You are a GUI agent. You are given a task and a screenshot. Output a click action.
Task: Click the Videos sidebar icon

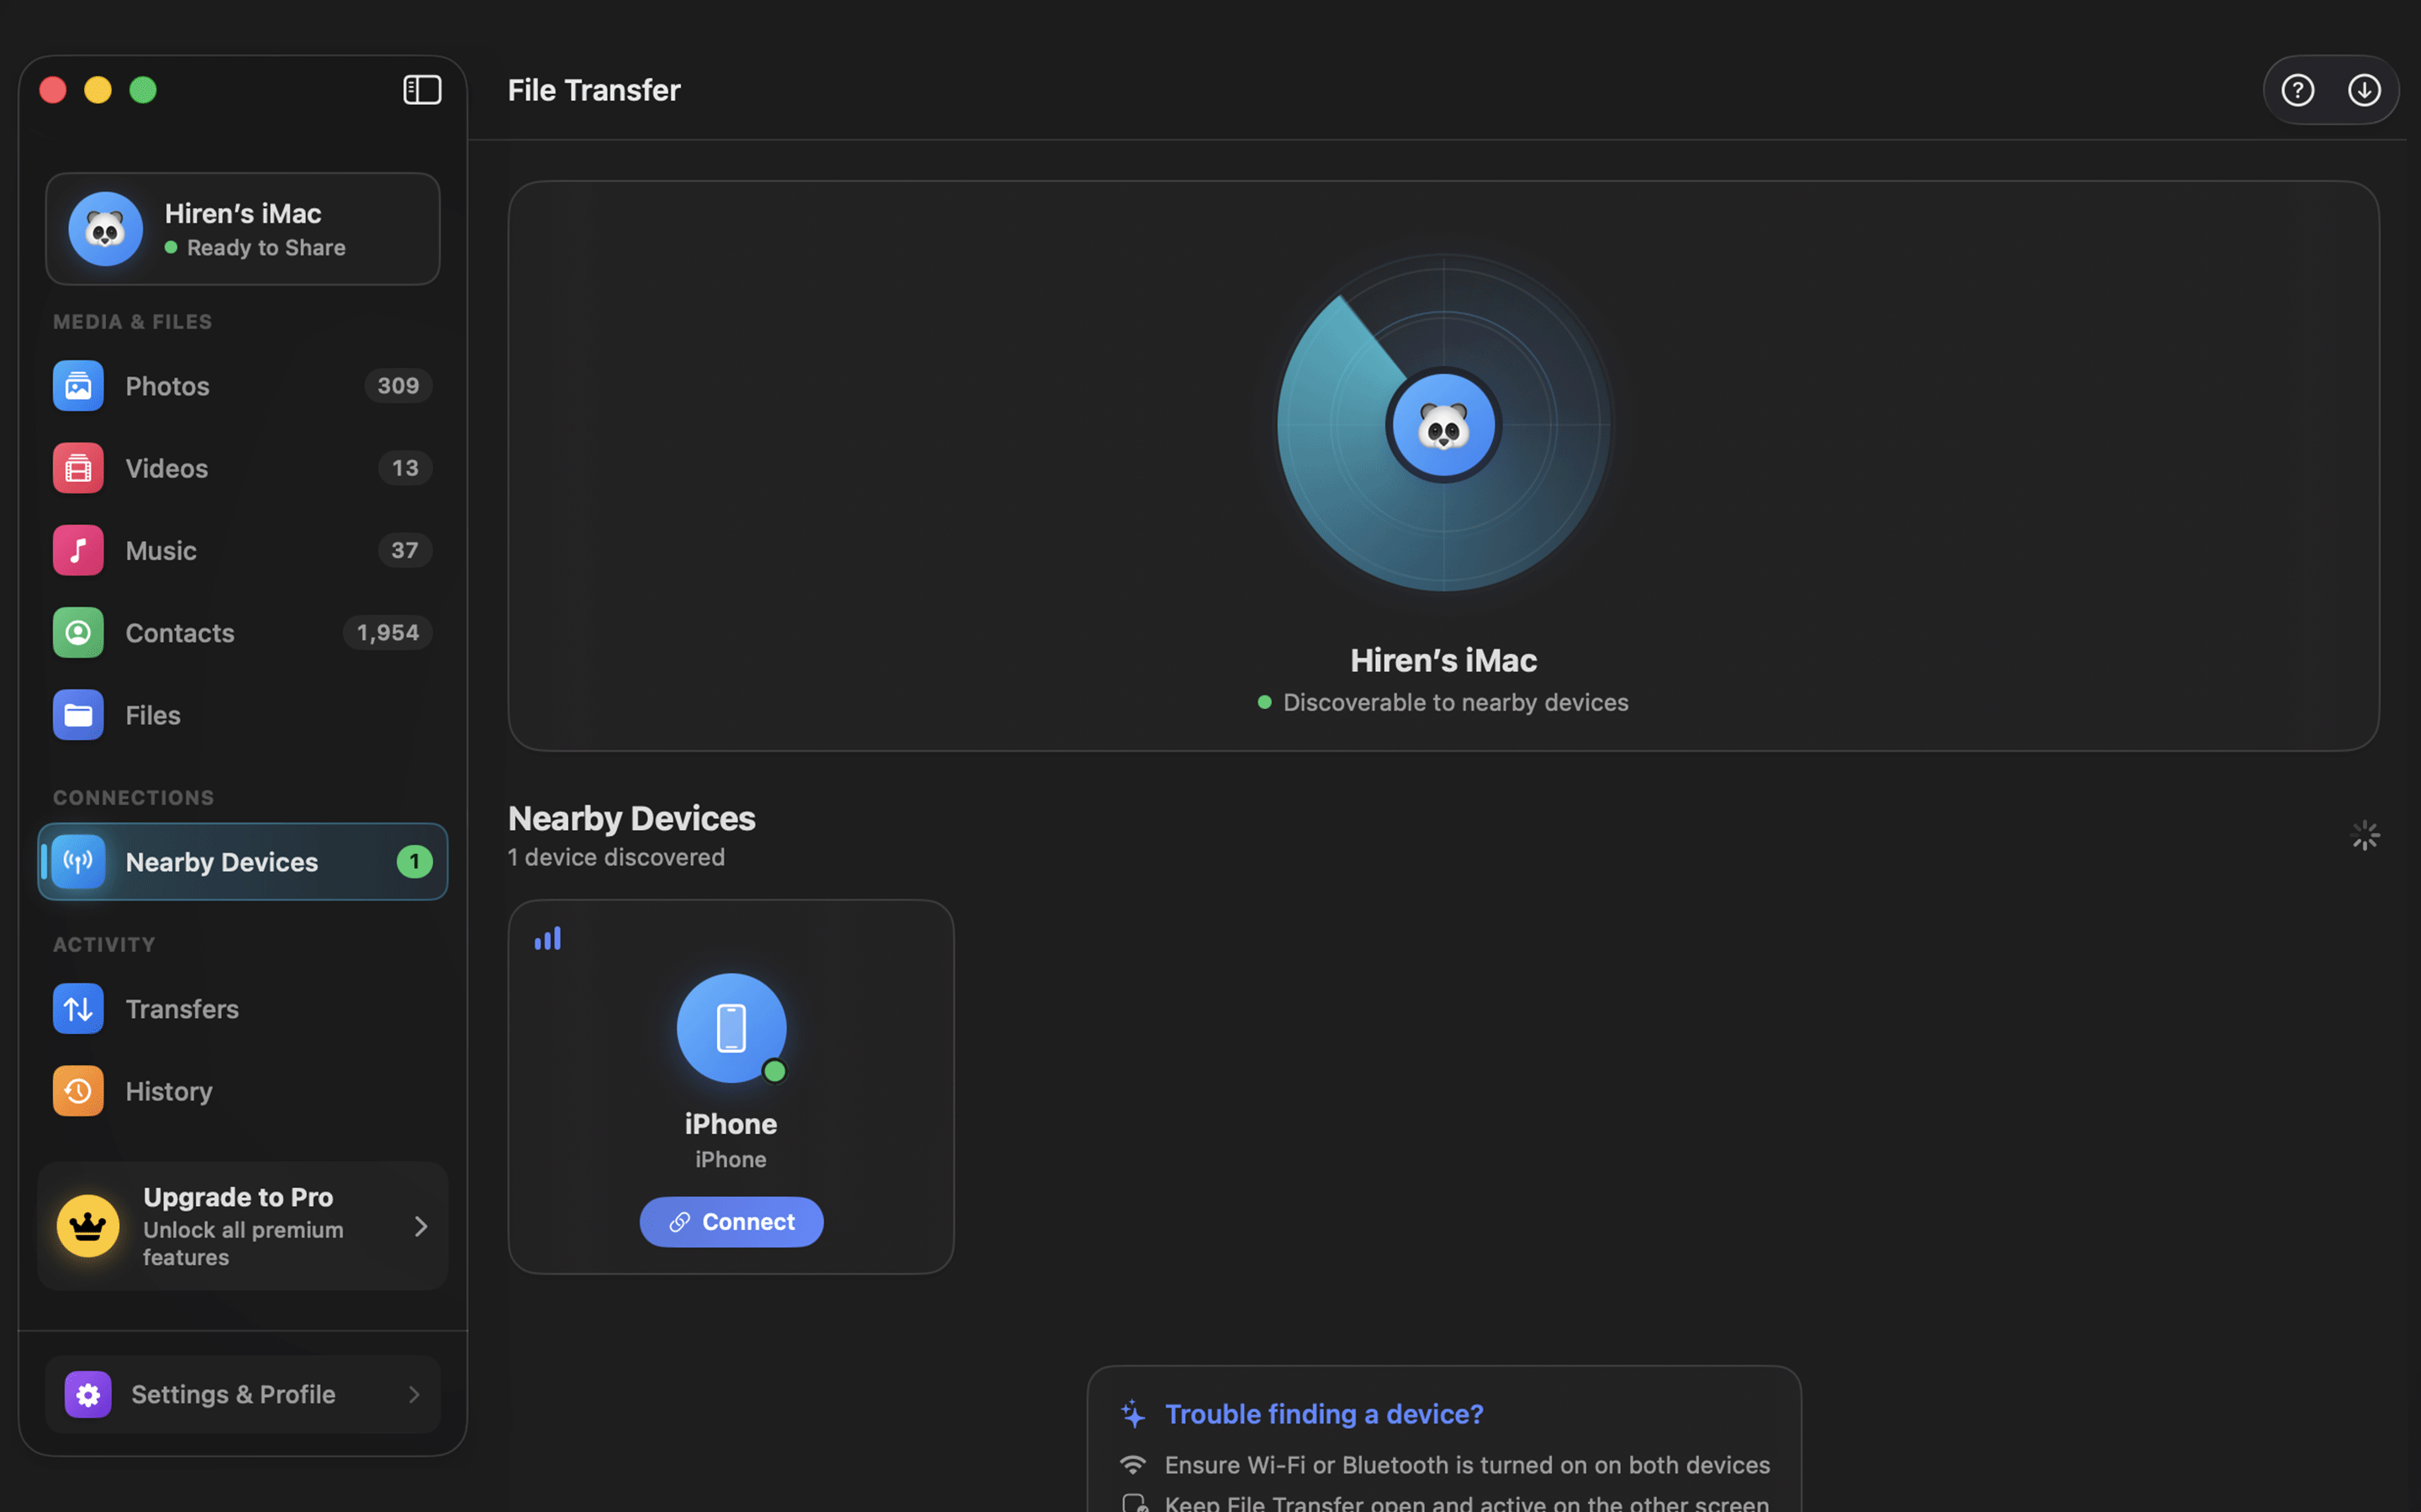click(x=78, y=468)
